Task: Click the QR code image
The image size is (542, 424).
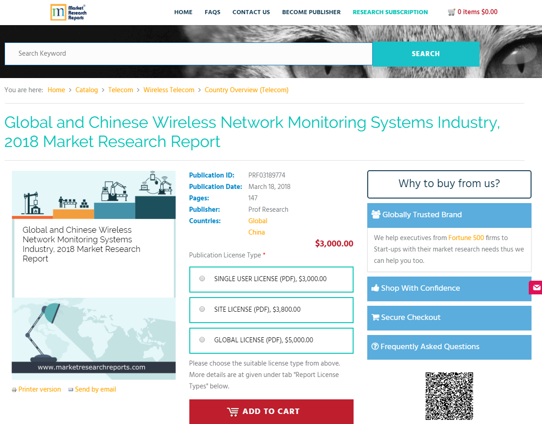Action: pos(449,396)
